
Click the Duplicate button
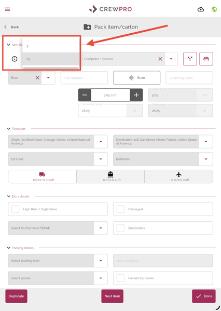point(16,296)
